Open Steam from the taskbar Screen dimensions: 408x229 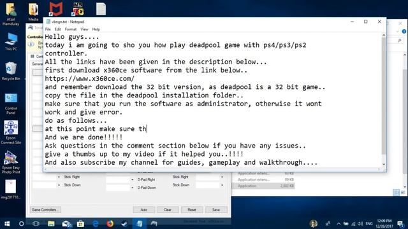coord(125,223)
